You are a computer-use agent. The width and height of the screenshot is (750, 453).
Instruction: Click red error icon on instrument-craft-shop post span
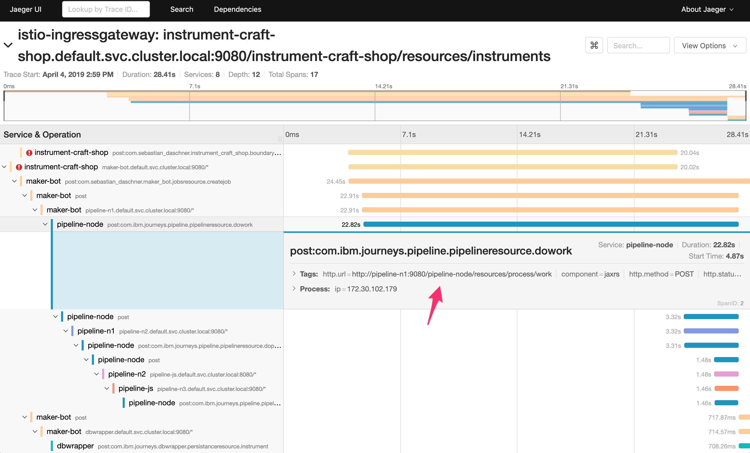tap(29, 153)
